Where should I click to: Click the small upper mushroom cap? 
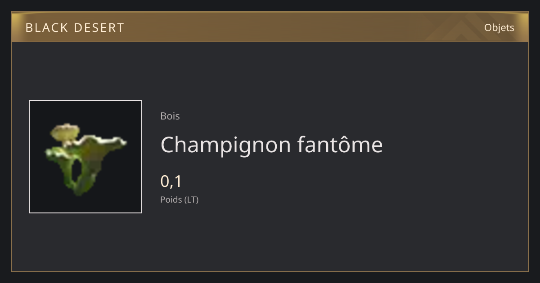coord(65,132)
